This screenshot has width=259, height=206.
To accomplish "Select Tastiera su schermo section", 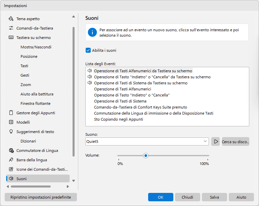I will click(x=34, y=38).
